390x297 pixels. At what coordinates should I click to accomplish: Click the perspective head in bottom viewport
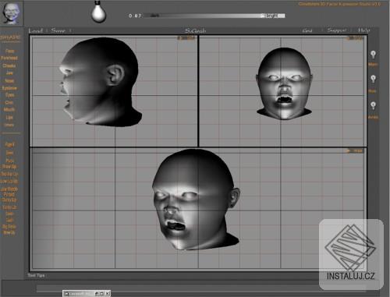coord(195,200)
